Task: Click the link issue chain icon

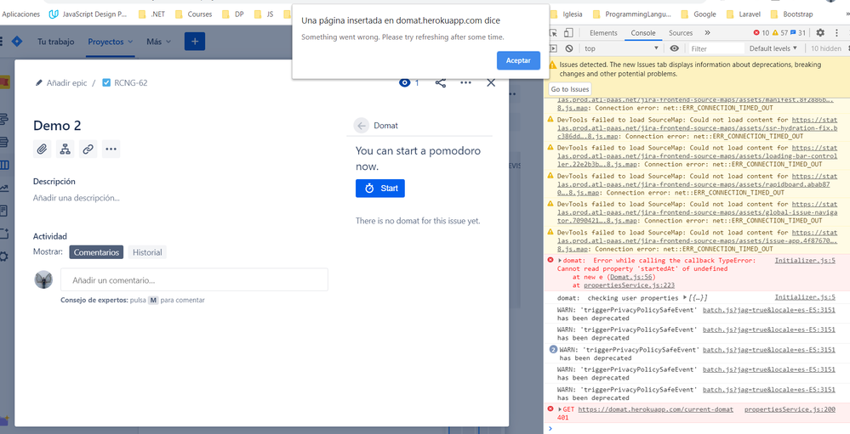Action: coord(88,149)
